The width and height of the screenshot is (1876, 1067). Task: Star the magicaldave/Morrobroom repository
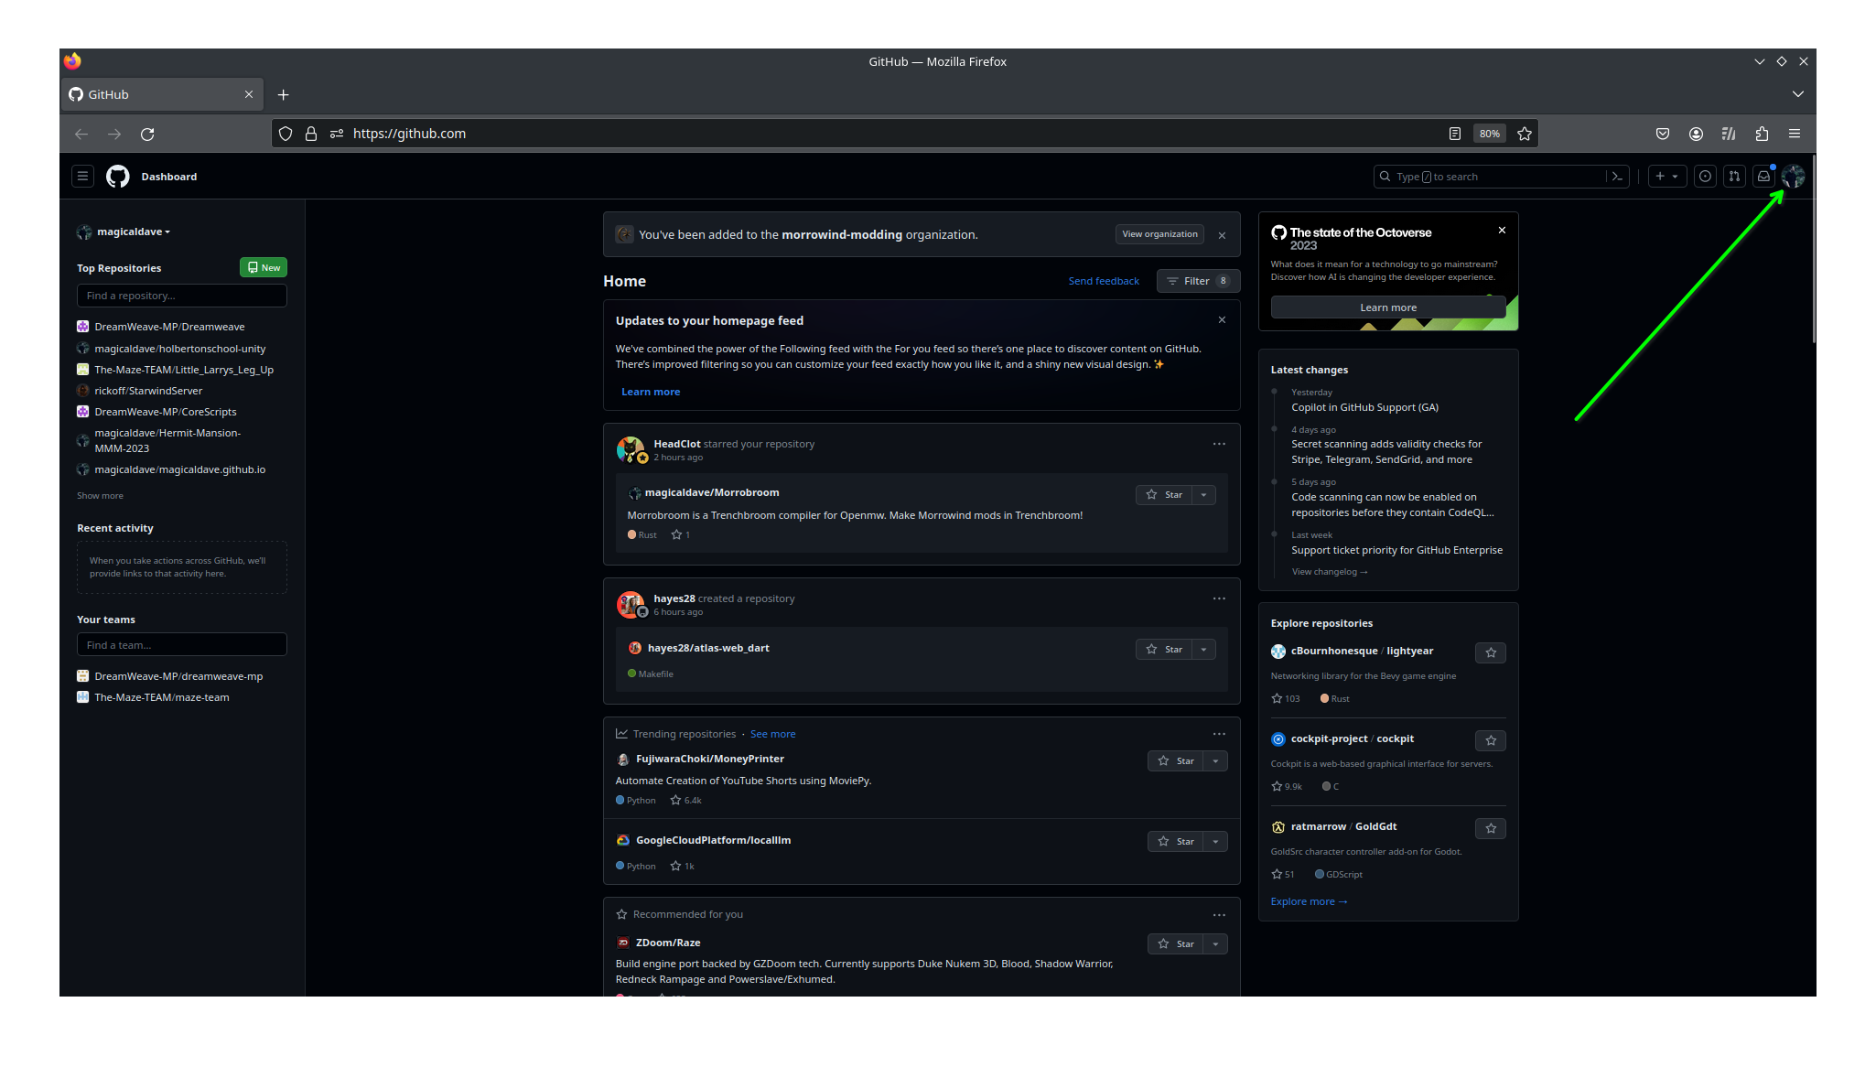tap(1164, 495)
